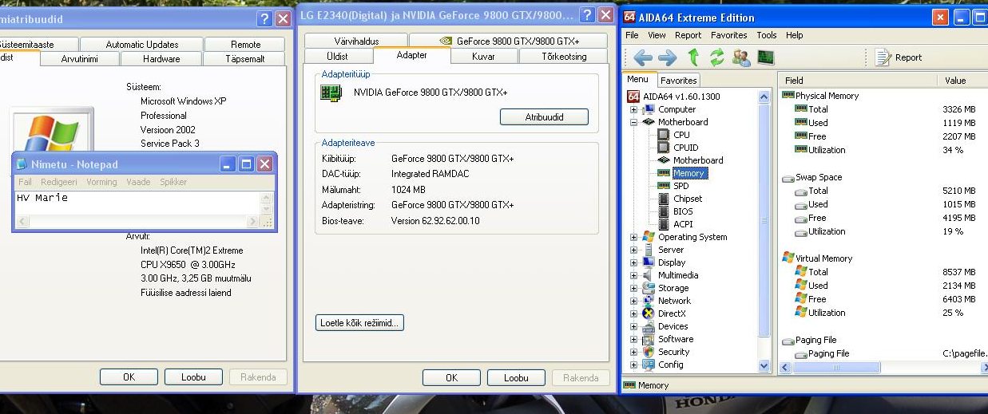The width and height of the screenshot is (988, 414).
Task: Click the Physical Memory group icon
Action: pyautogui.click(x=788, y=95)
